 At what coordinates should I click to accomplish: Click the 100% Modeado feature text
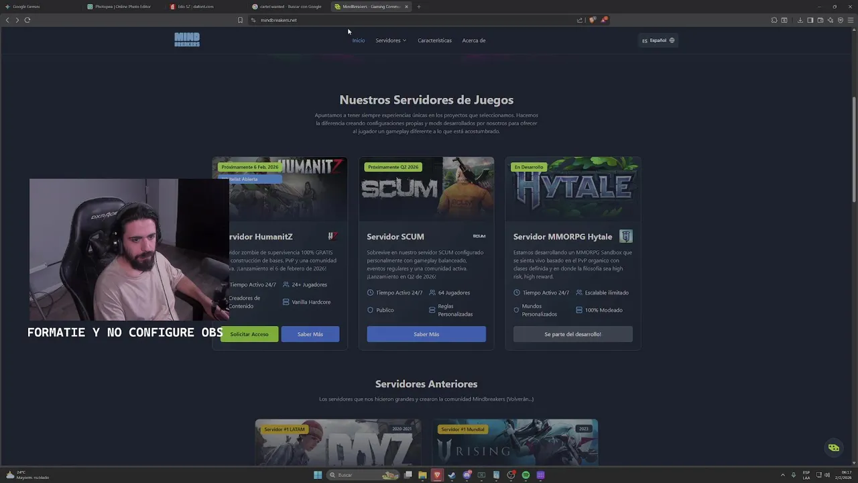click(x=603, y=310)
